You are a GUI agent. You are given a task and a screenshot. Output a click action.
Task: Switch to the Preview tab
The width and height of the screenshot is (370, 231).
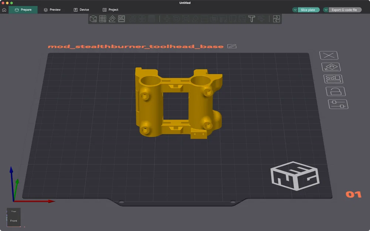52,10
